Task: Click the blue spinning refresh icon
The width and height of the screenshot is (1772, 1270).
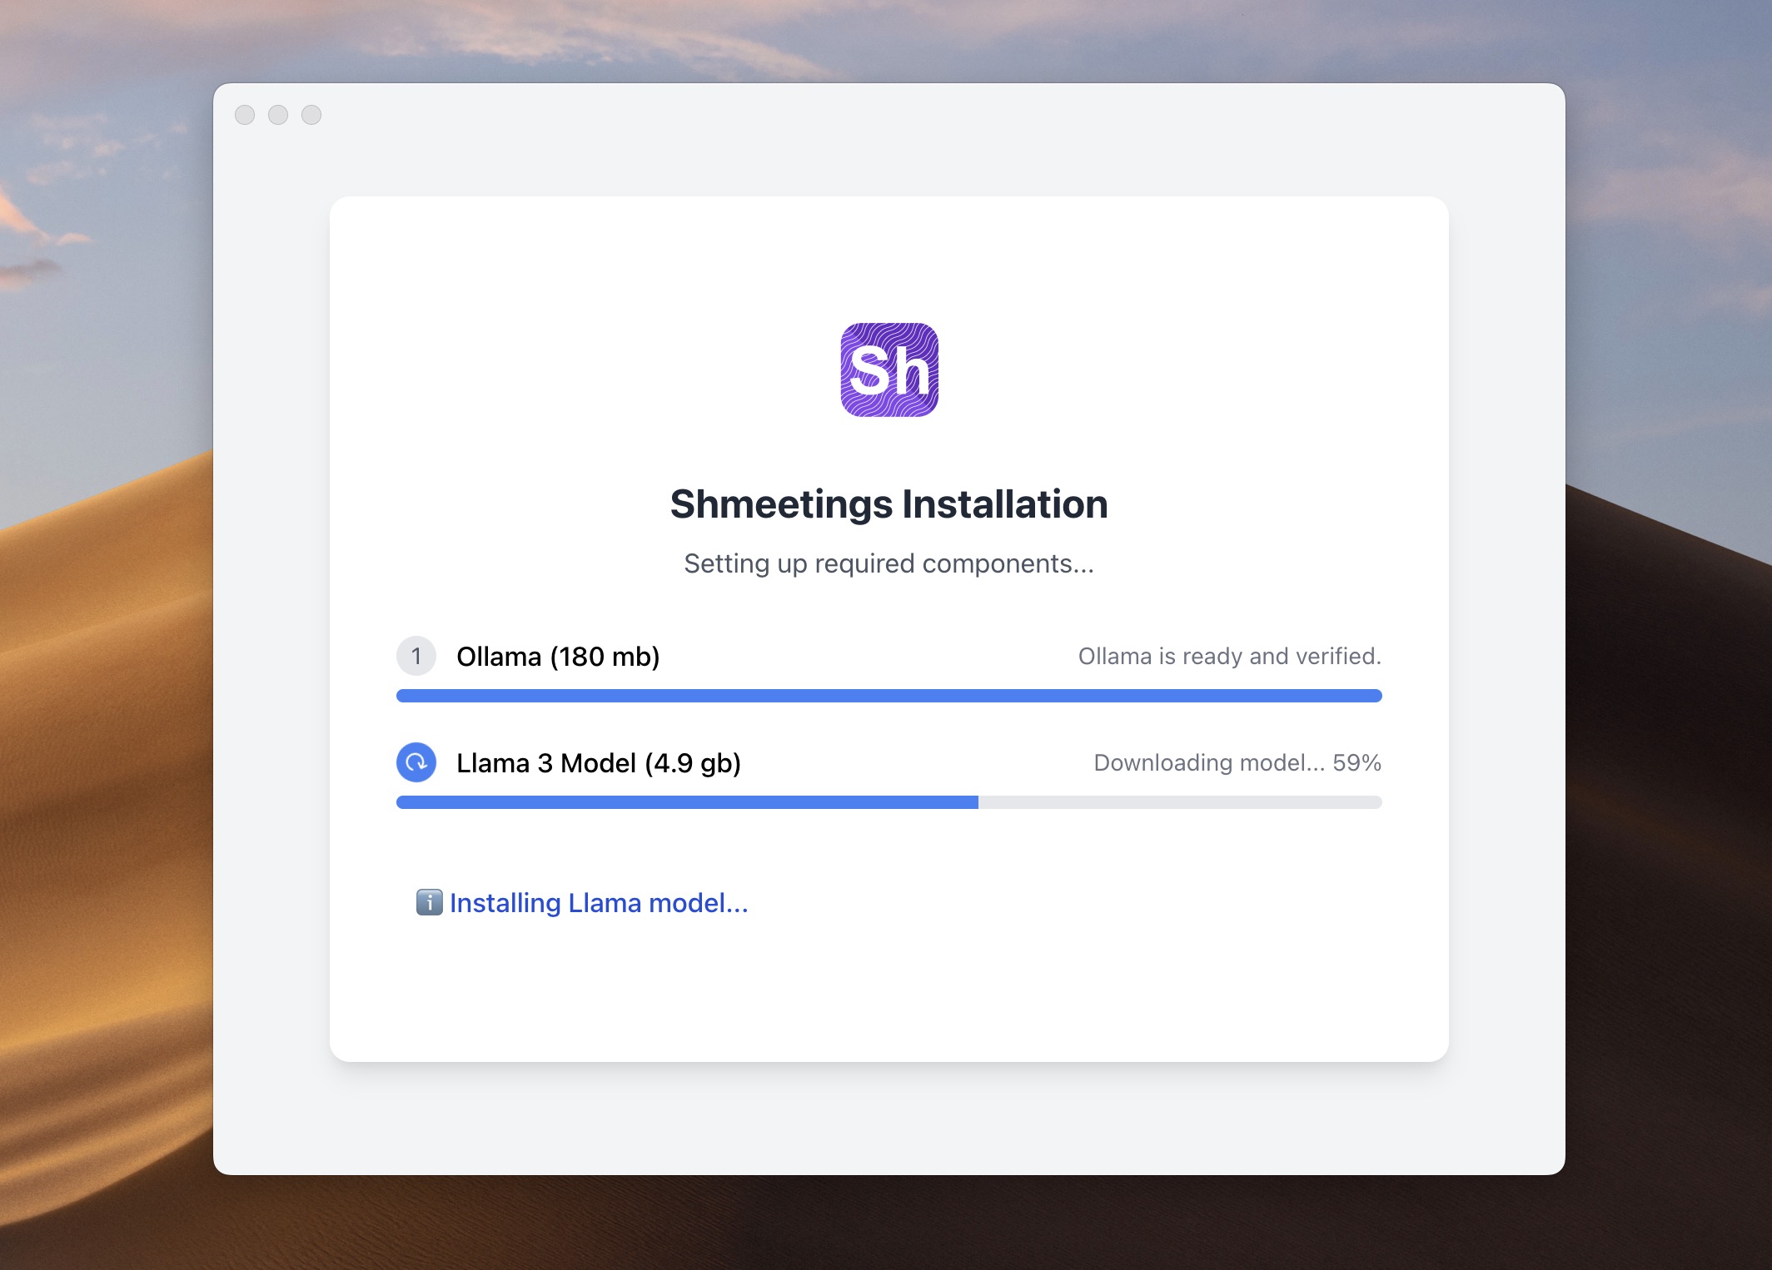Action: pyautogui.click(x=416, y=762)
